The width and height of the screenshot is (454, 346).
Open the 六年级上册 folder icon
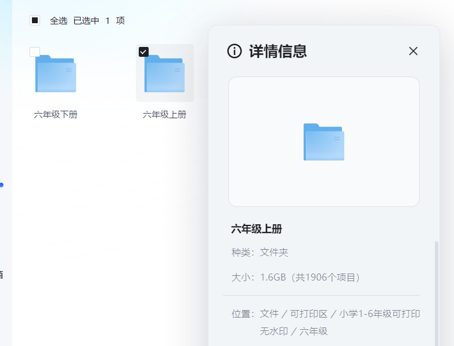pyautogui.click(x=164, y=74)
